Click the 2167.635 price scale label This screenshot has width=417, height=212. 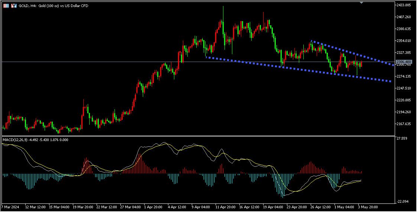coord(404,124)
